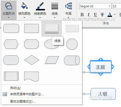Select the cylinder shape
Screen dimensions: 121x107
(72, 60)
